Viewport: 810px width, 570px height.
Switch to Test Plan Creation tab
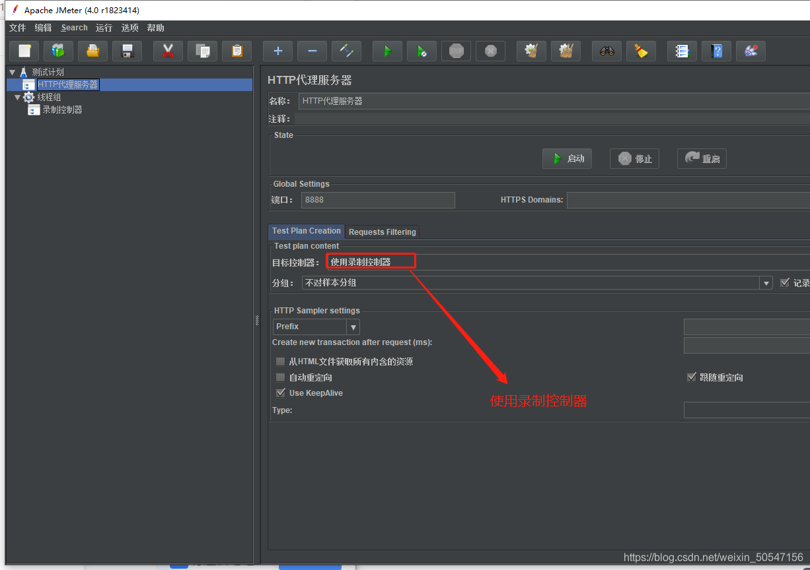[307, 231]
